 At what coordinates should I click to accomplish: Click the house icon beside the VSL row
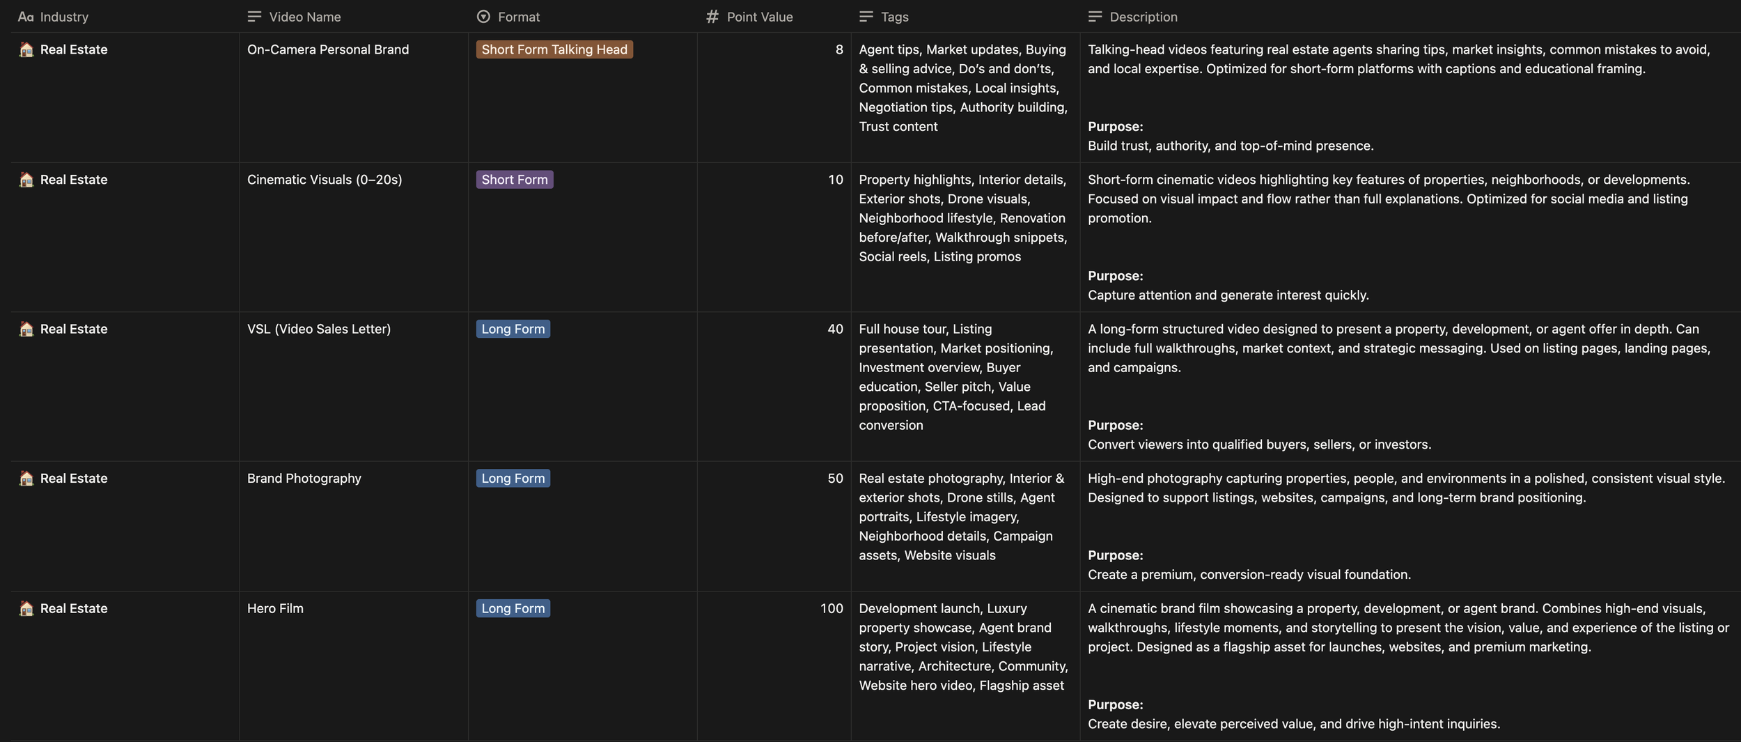pyautogui.click(x=26, y=329)
